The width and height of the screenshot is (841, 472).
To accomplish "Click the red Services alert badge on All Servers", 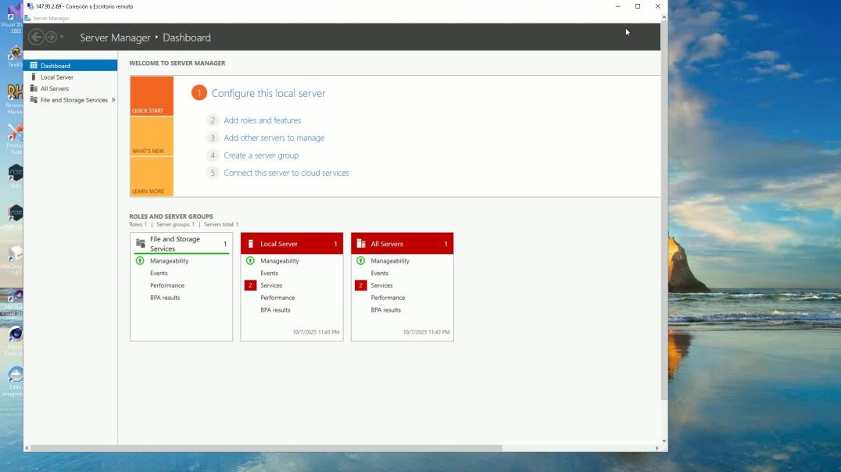I will [360, 285].
